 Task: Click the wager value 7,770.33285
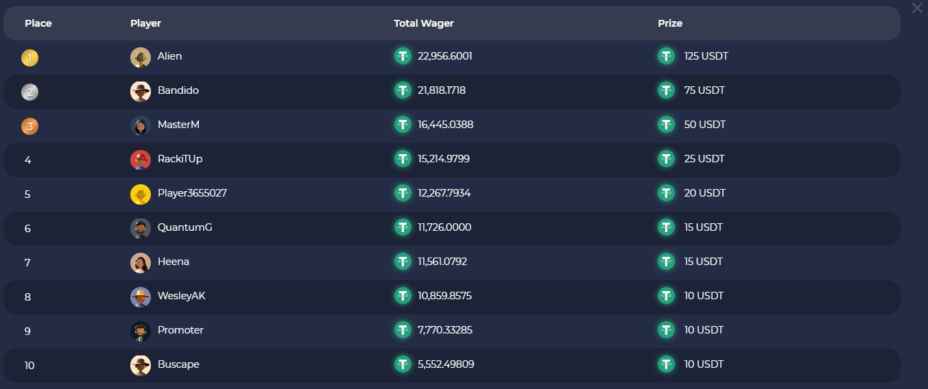point(445,330)
